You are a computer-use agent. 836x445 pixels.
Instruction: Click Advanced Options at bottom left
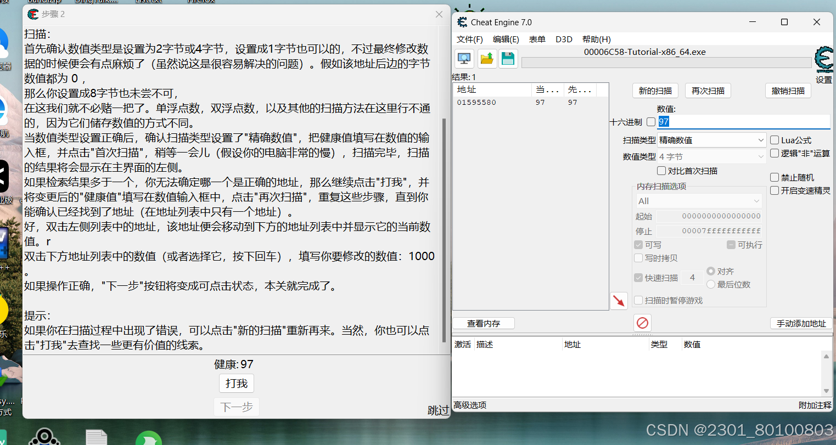point(470,405)
